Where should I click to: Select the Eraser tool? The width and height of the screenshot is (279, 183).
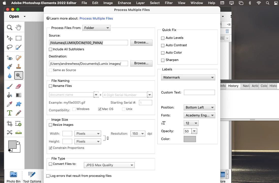(x=19, y=86)
